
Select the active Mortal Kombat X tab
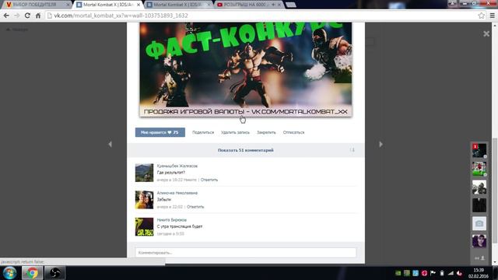coord(107,5)
